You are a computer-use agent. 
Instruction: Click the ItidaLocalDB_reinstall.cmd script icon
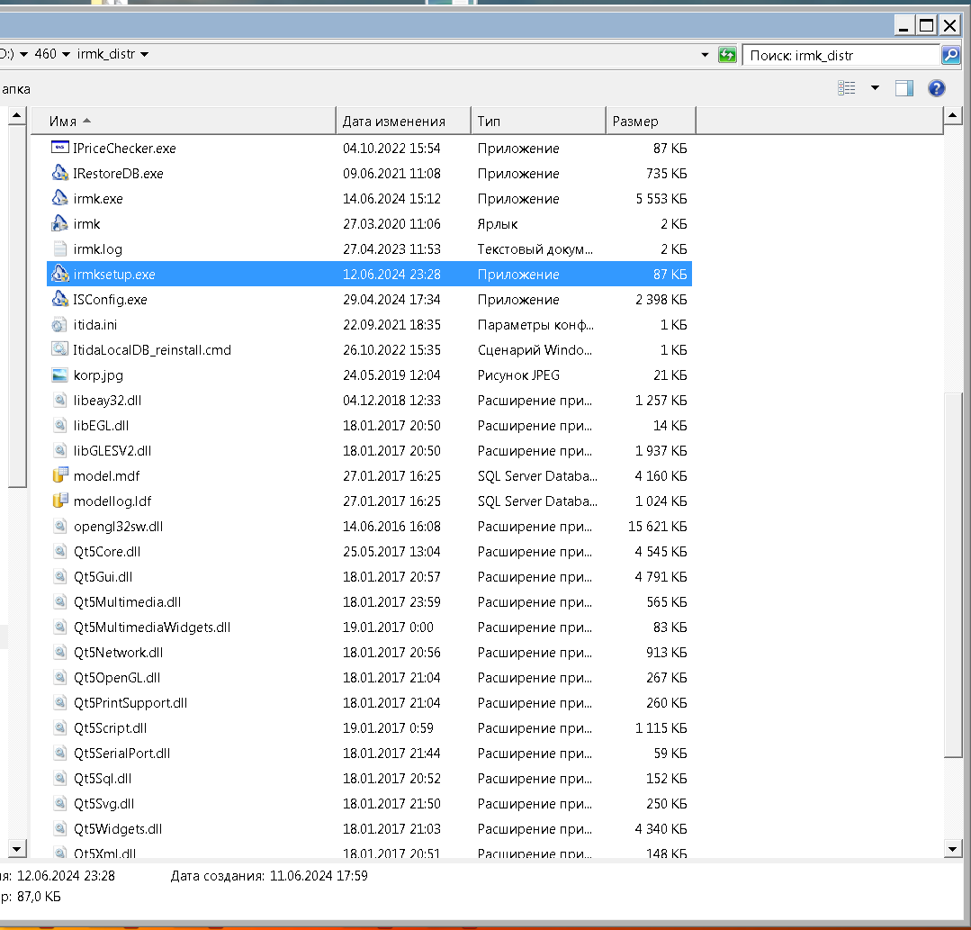pos(59,349)
